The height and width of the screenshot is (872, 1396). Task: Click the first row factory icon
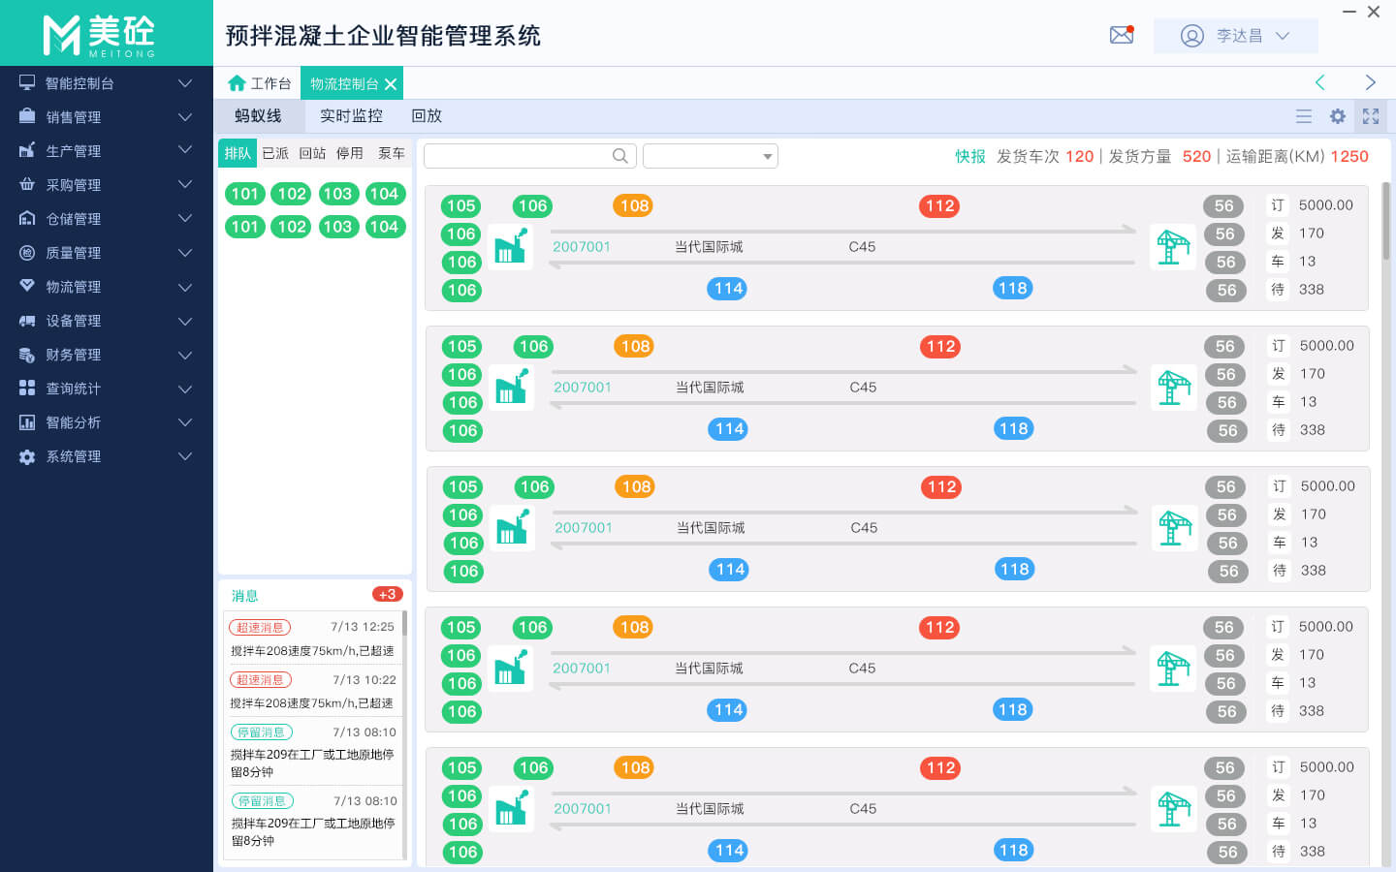coord(510,247)
